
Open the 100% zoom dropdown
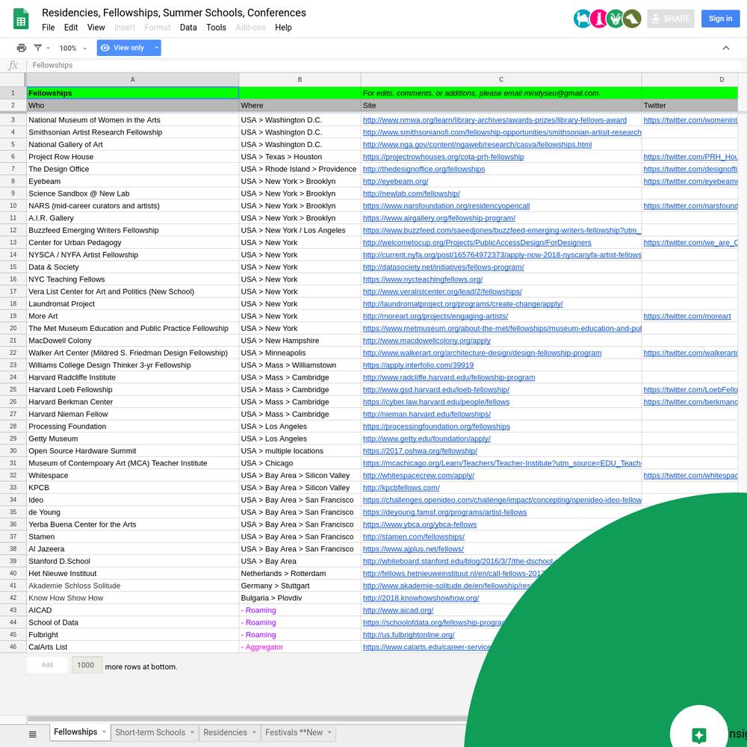[x=73, y=48]
